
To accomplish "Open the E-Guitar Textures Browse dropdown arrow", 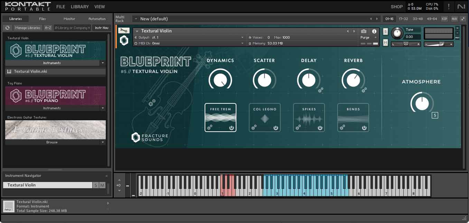I will click(x=103, y=142).
